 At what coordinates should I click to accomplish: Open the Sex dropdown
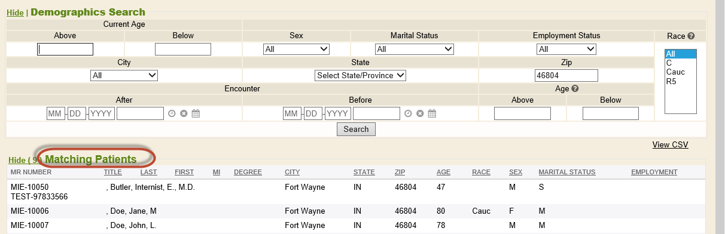click(297, 49)
